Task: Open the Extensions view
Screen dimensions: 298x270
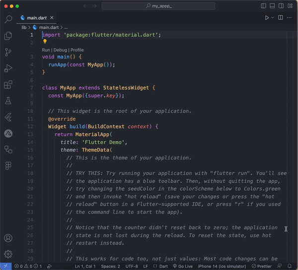Action: tap(8, 85)
